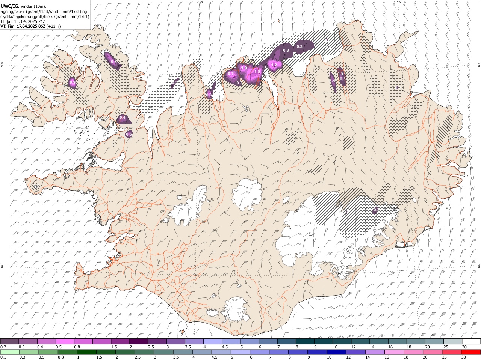
Task: Click the deep blue swatch labeled 10 in lower scale
Action: coord(336,352)
